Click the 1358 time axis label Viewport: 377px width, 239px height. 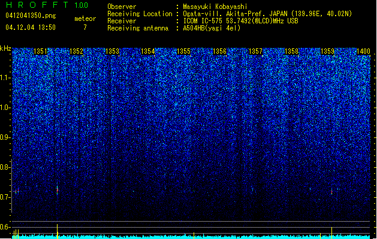coord(291,51)
